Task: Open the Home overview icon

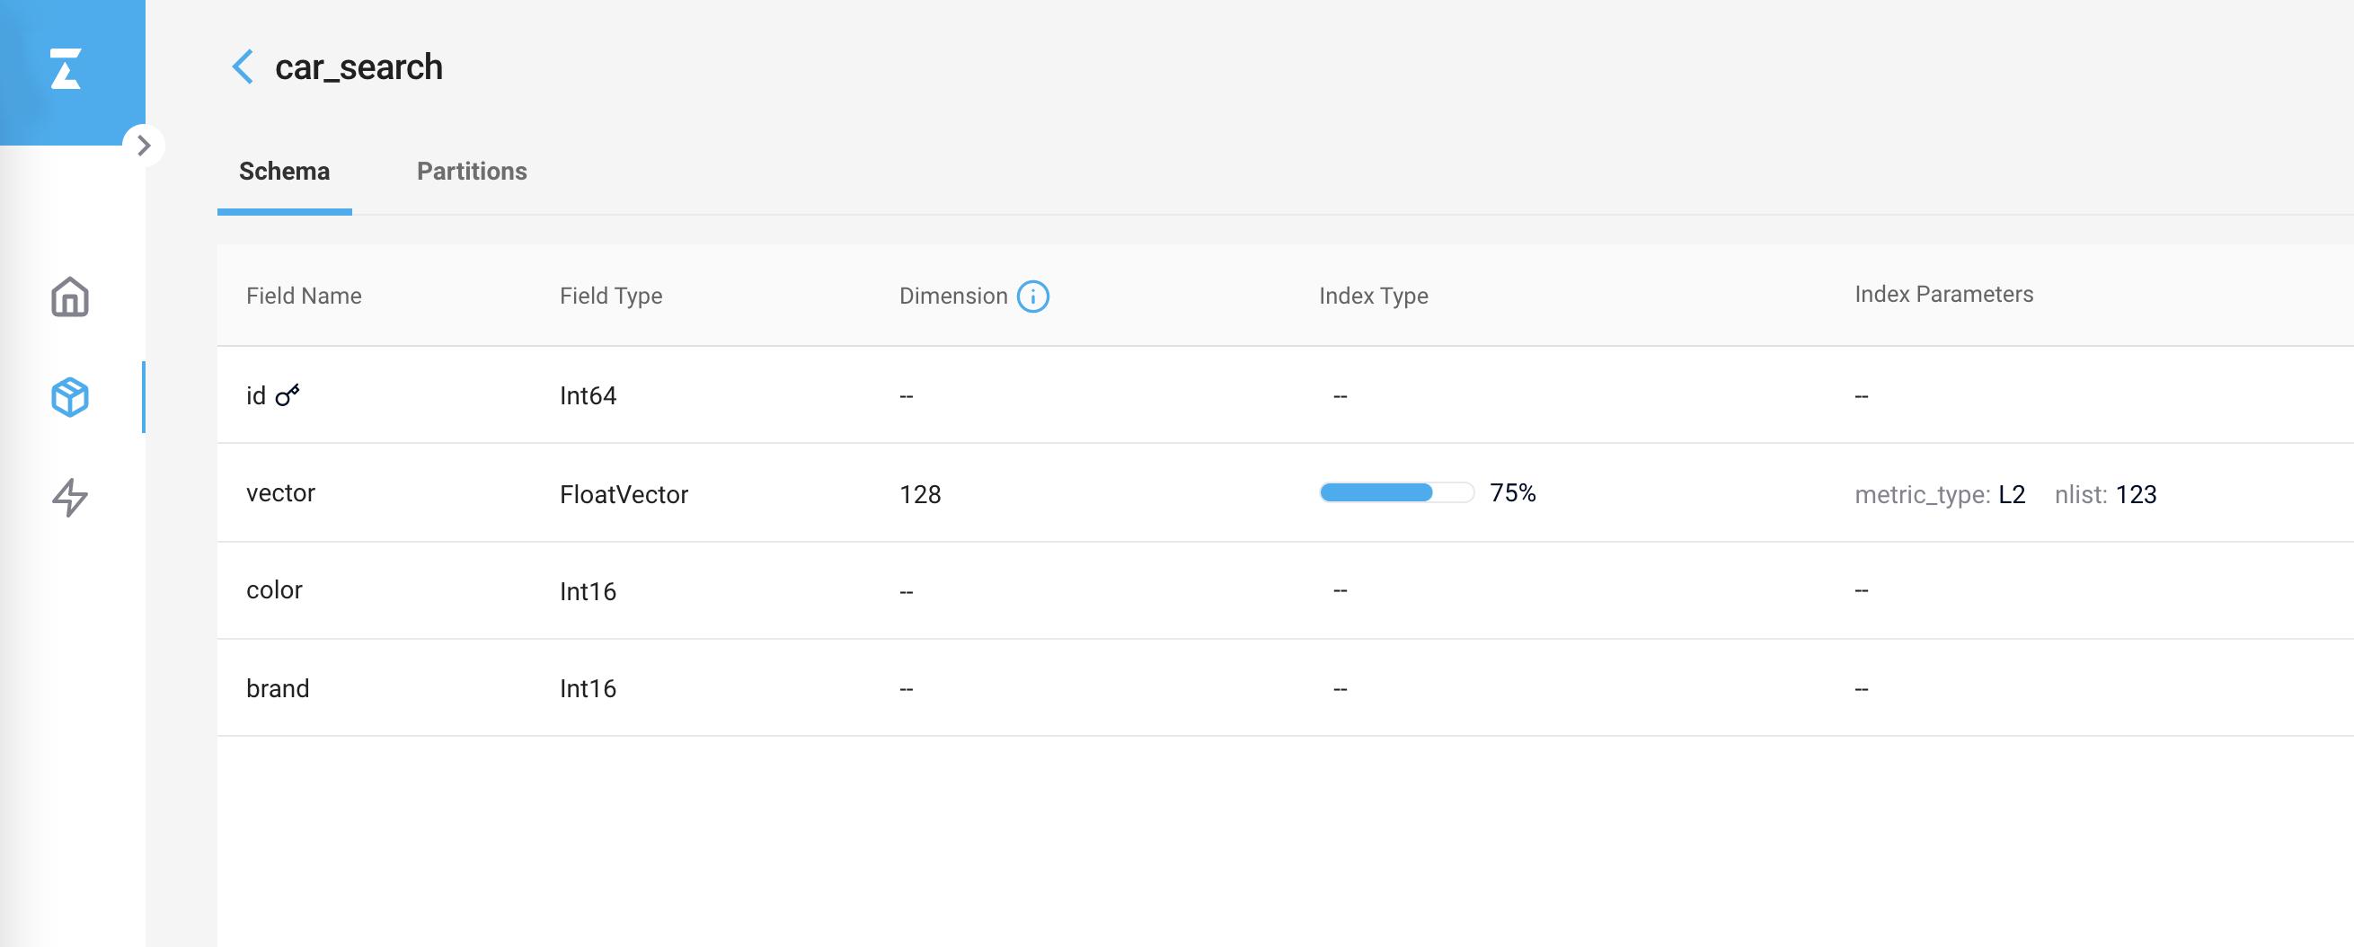Action: (69, 297)
